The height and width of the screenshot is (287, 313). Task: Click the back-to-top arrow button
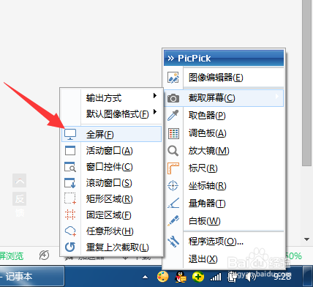click(x=20, y=181)
